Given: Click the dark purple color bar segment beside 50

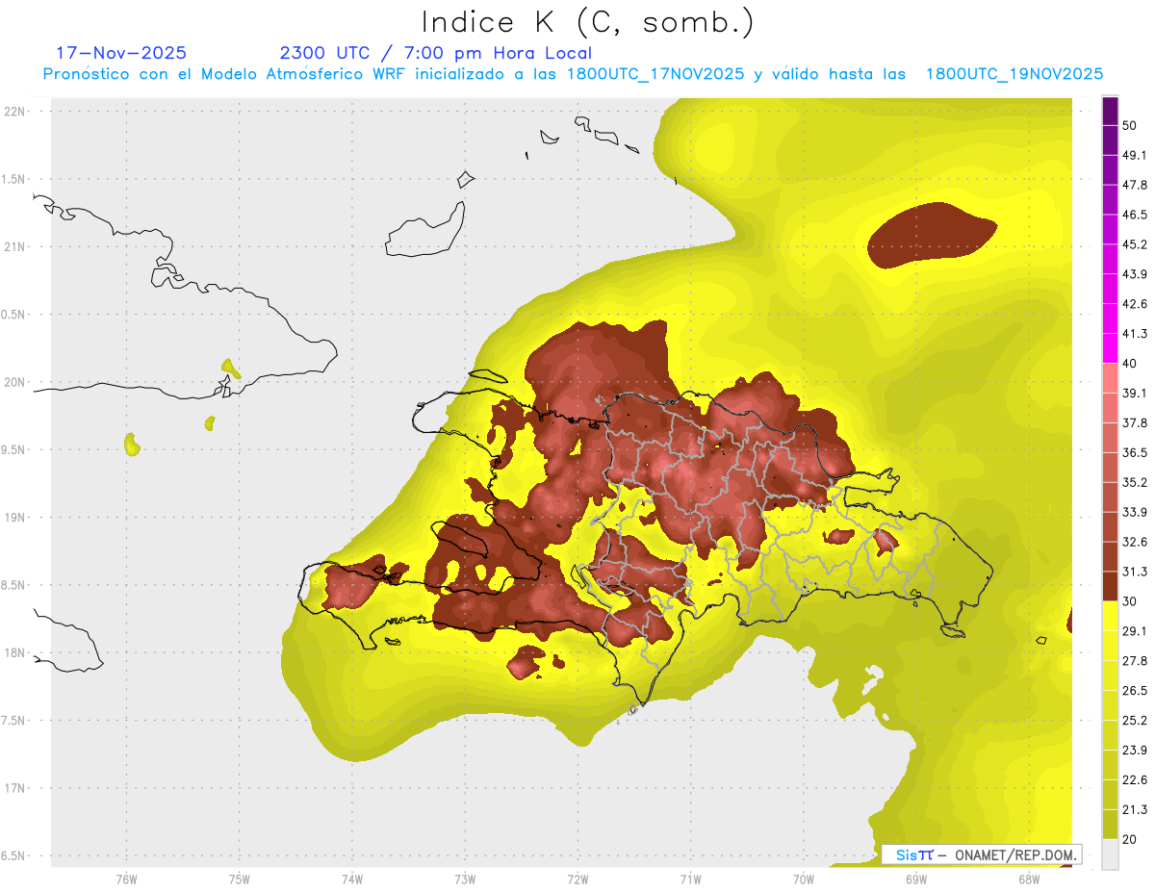Looking at the screenshot, I should [1110, 111].
